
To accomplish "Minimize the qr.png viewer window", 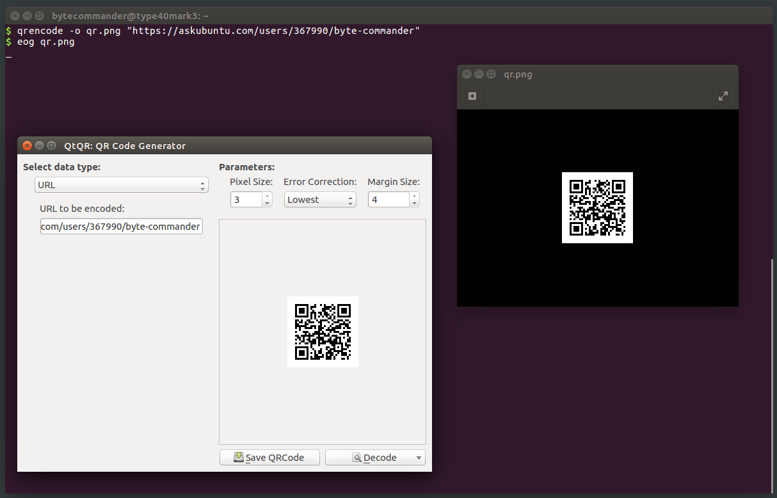I will point(479,74).
